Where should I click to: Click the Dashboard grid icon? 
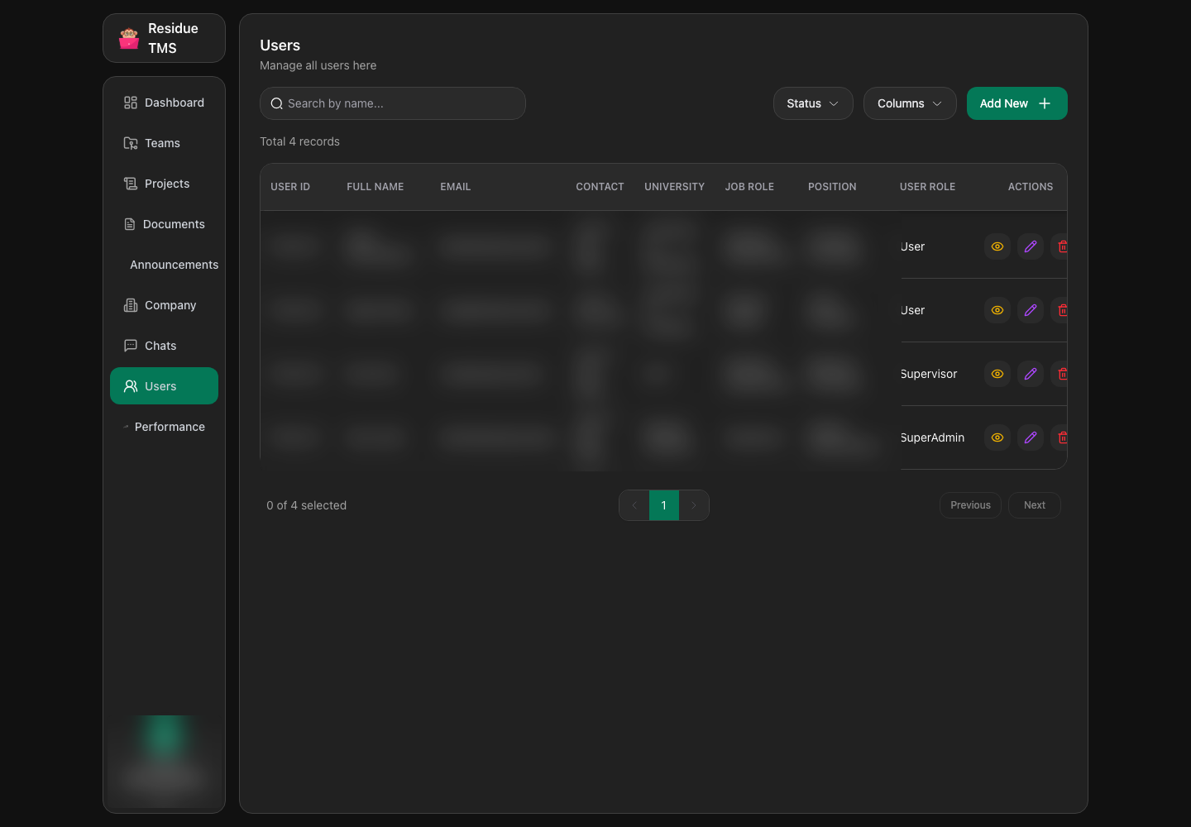point(131,103)
